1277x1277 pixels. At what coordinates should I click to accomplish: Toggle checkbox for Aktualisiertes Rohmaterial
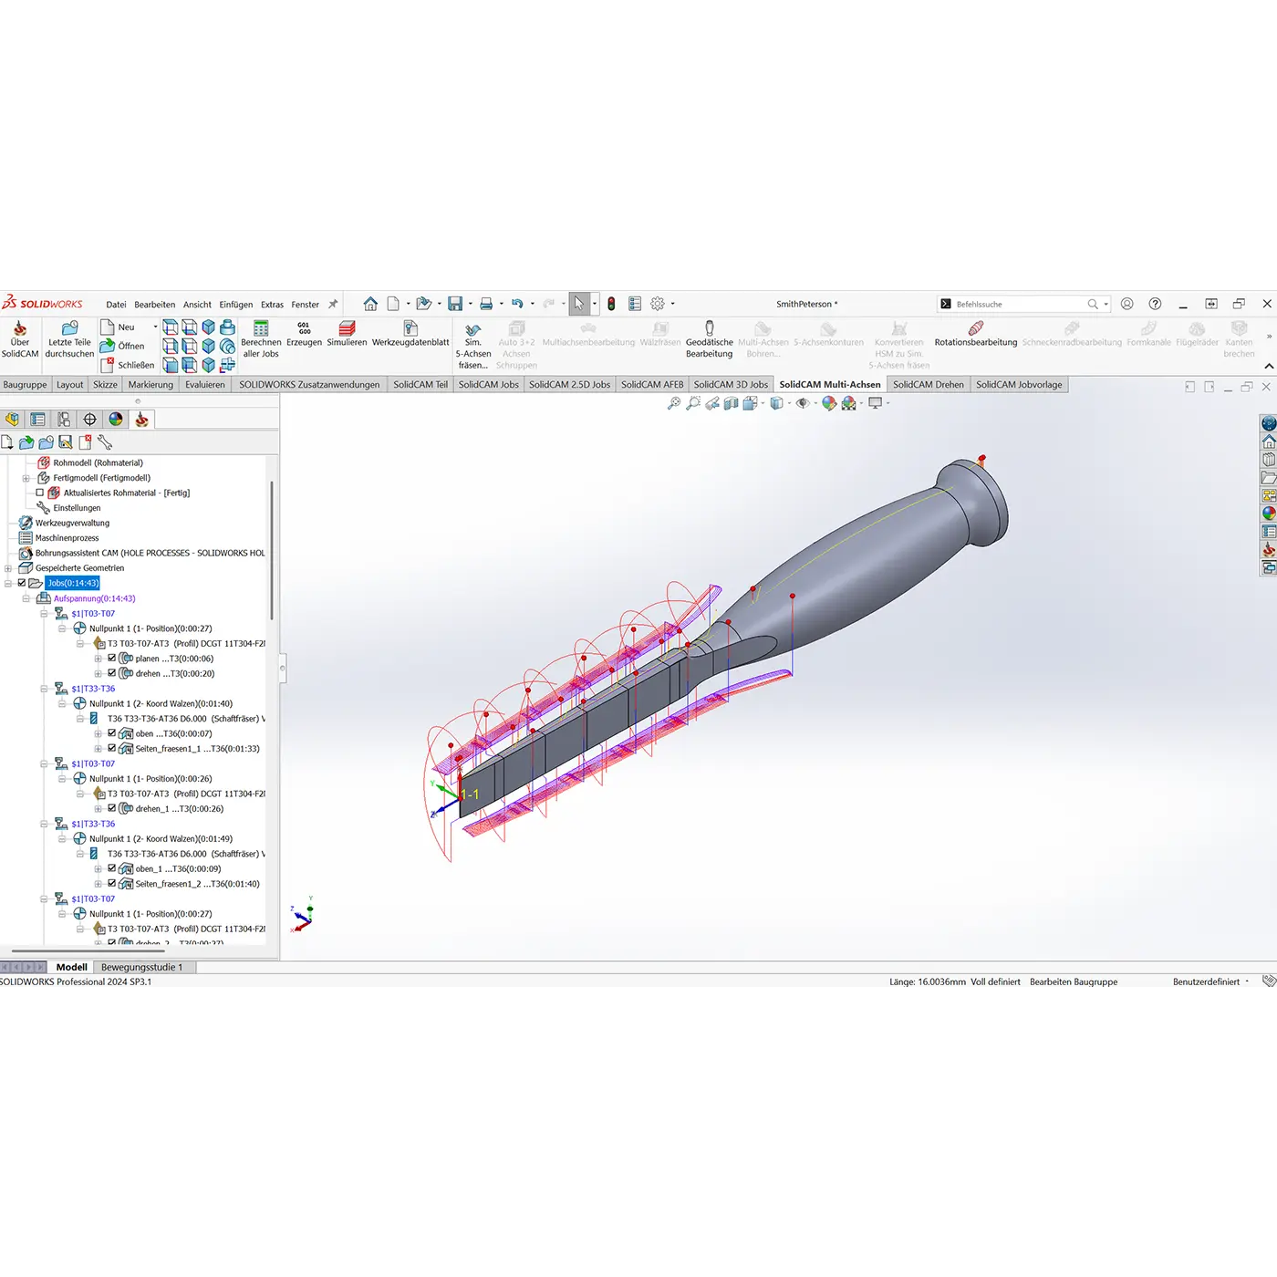point(40,493)
